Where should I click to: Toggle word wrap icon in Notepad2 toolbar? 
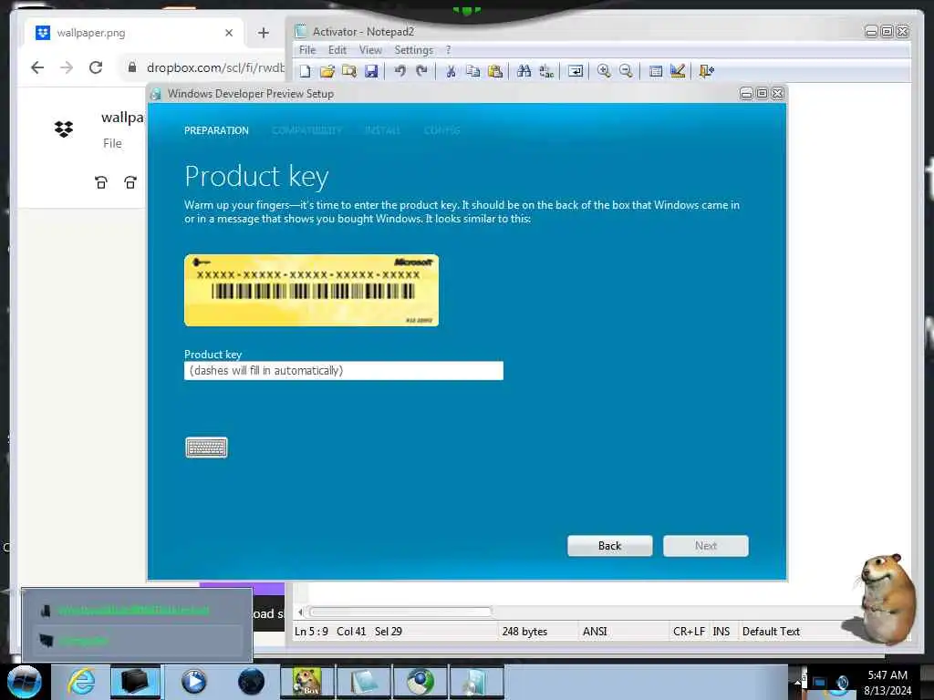(576, 71)
